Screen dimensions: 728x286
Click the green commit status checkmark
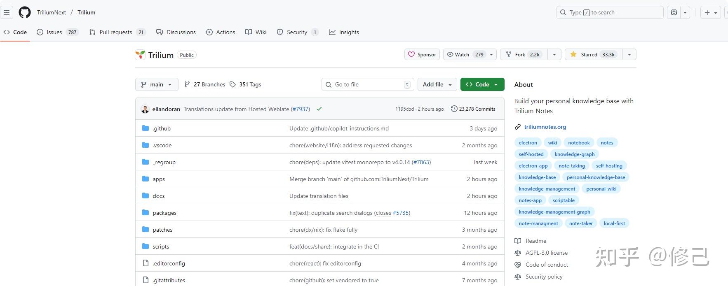pos(319,109)
